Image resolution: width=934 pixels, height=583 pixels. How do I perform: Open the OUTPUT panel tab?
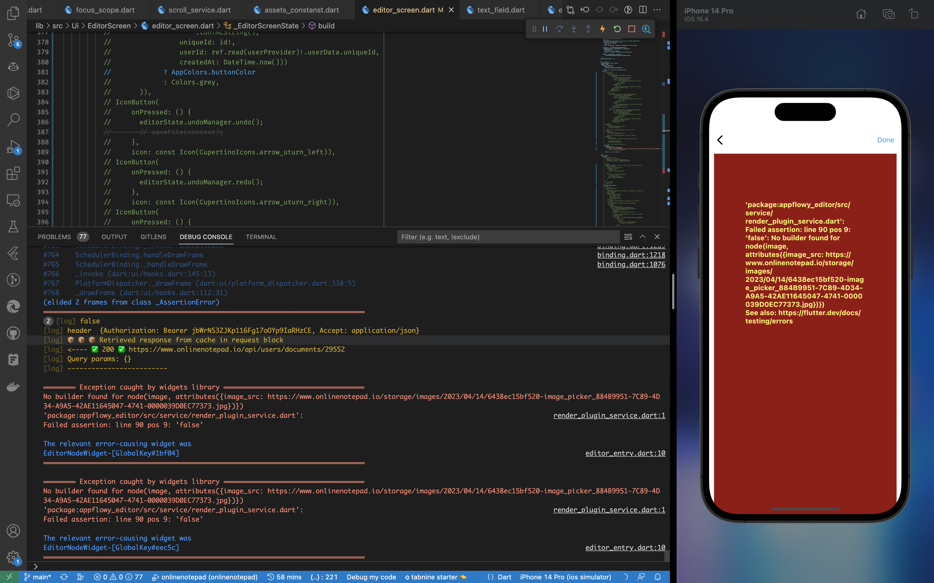(114, 237)
